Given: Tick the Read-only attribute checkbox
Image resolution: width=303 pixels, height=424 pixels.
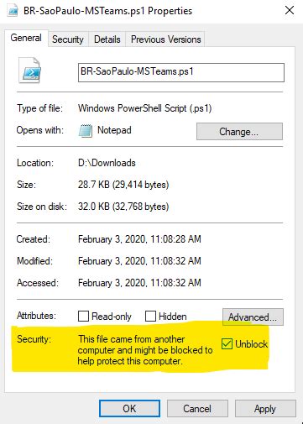Looking at the screenshot, I should coord(83,317).
